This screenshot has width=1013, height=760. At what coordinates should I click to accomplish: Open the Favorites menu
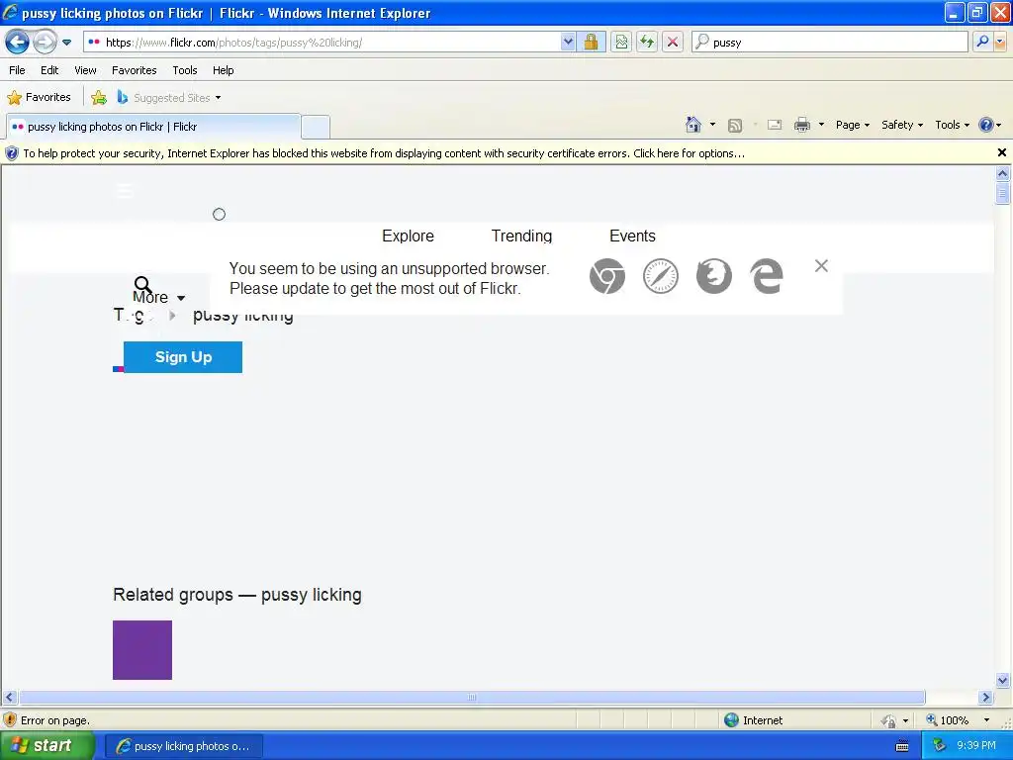click(x=134, y=70)
